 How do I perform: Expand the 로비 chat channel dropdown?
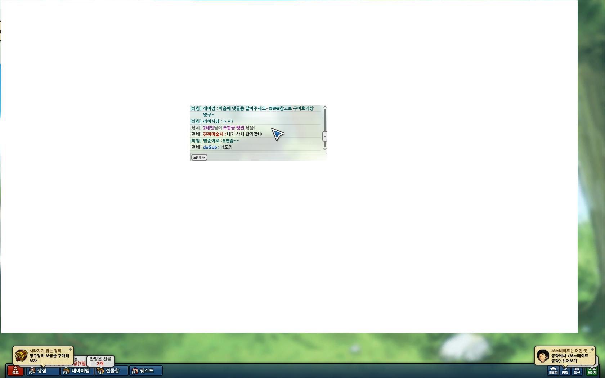tap(199, 157)
